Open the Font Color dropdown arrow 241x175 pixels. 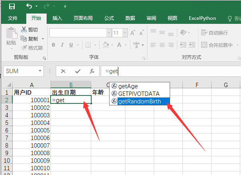(x=125, y=45)
